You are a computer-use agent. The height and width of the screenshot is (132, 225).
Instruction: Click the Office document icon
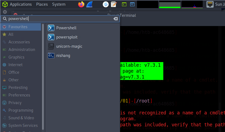pos(4,72)
